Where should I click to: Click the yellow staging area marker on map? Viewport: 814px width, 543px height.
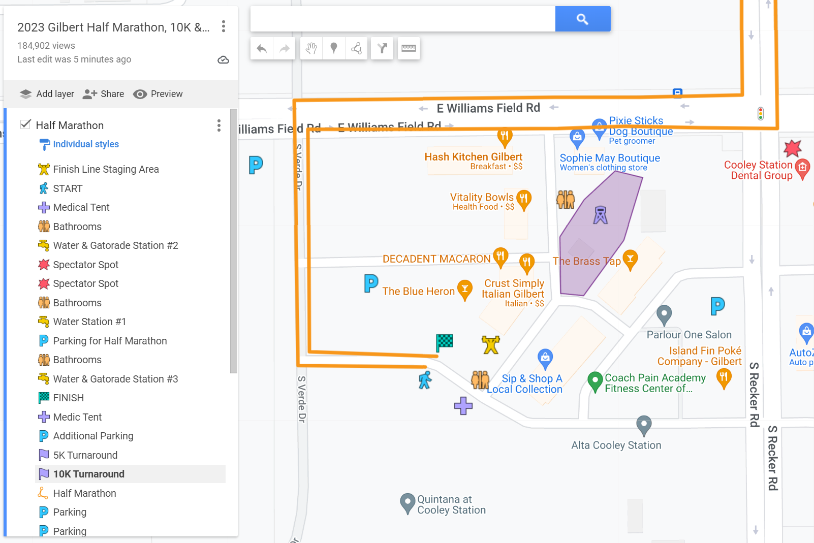pos(491,344)
